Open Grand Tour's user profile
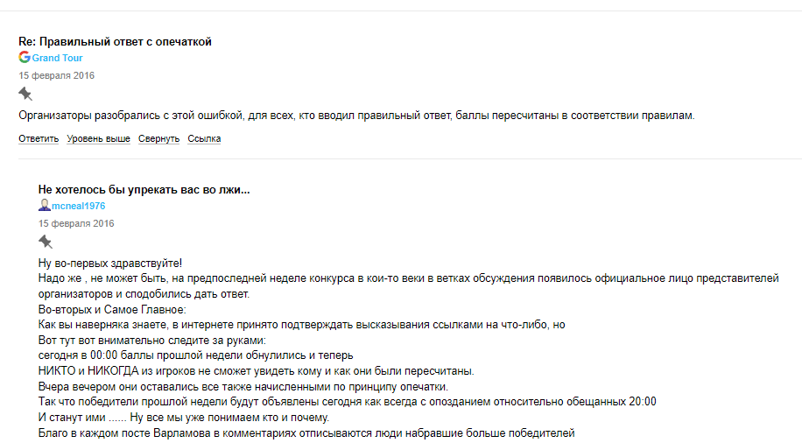Screen dimensions: 802x443 [x=58, y=58]
